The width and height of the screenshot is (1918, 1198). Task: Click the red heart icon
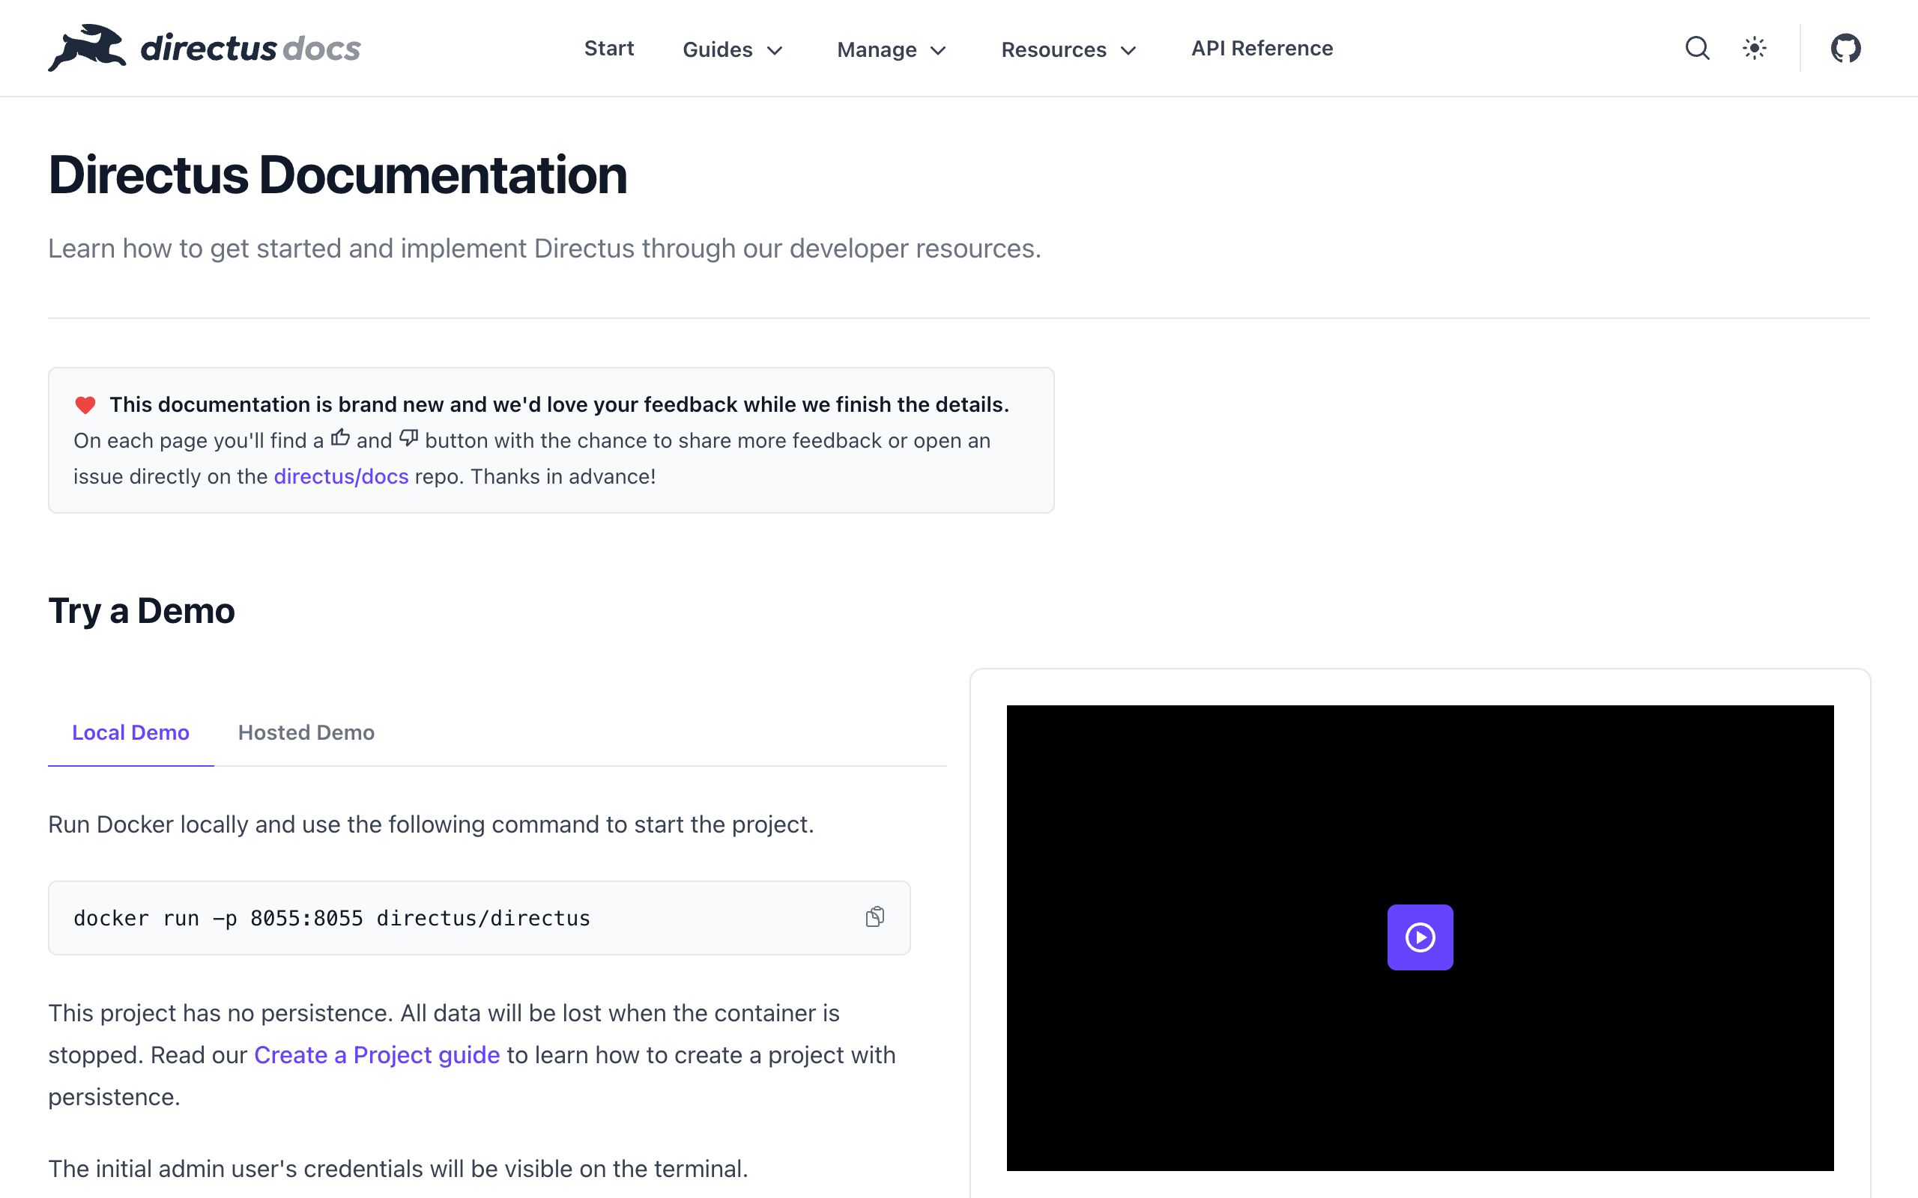coord(85,405)
